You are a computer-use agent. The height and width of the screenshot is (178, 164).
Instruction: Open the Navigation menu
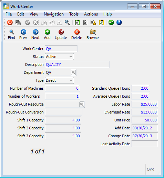[x=54, y=14]
